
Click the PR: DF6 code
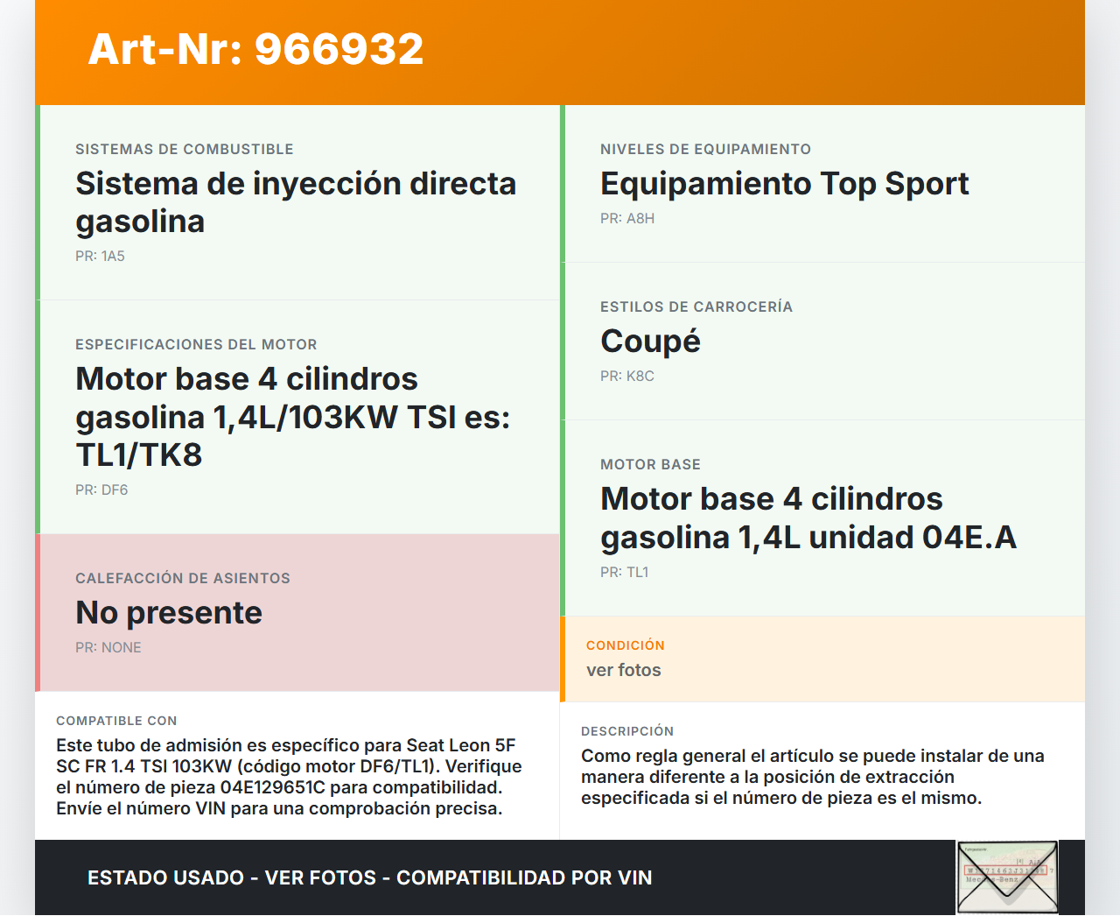101,490
